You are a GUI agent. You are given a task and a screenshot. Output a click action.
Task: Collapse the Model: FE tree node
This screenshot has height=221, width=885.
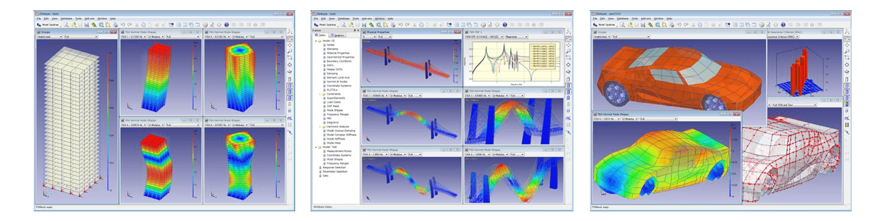click(316, 41)
